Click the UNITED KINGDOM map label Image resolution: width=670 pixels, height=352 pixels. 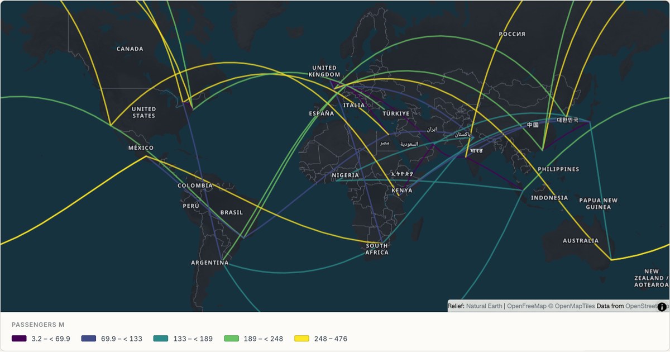(324, 71)
